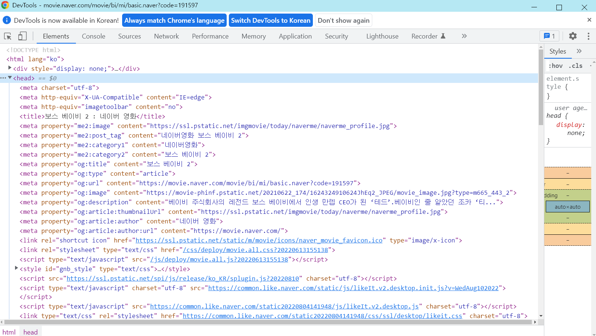Open the naver_movie_favicon.ico link

[259, 240]
